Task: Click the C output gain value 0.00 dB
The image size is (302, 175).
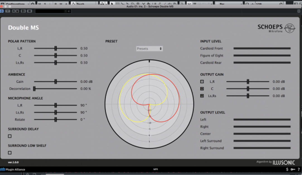Action: coord(279,89)
